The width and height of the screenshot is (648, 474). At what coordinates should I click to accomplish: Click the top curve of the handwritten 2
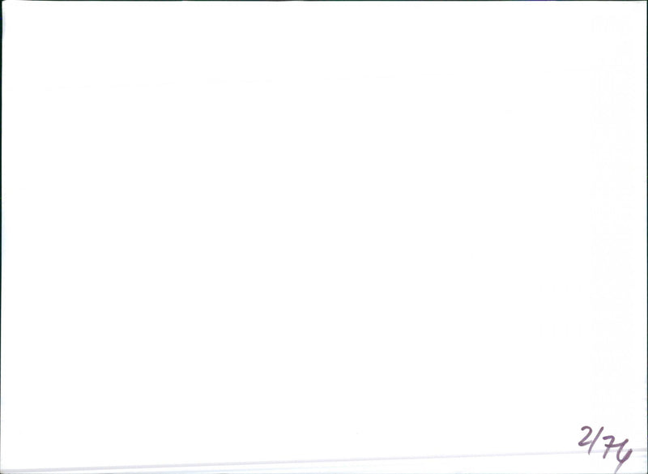tap(585, 429)
